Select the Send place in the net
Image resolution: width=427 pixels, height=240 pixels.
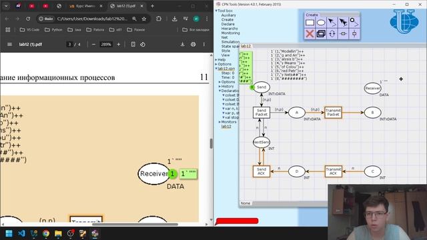(x=262, y=87)
